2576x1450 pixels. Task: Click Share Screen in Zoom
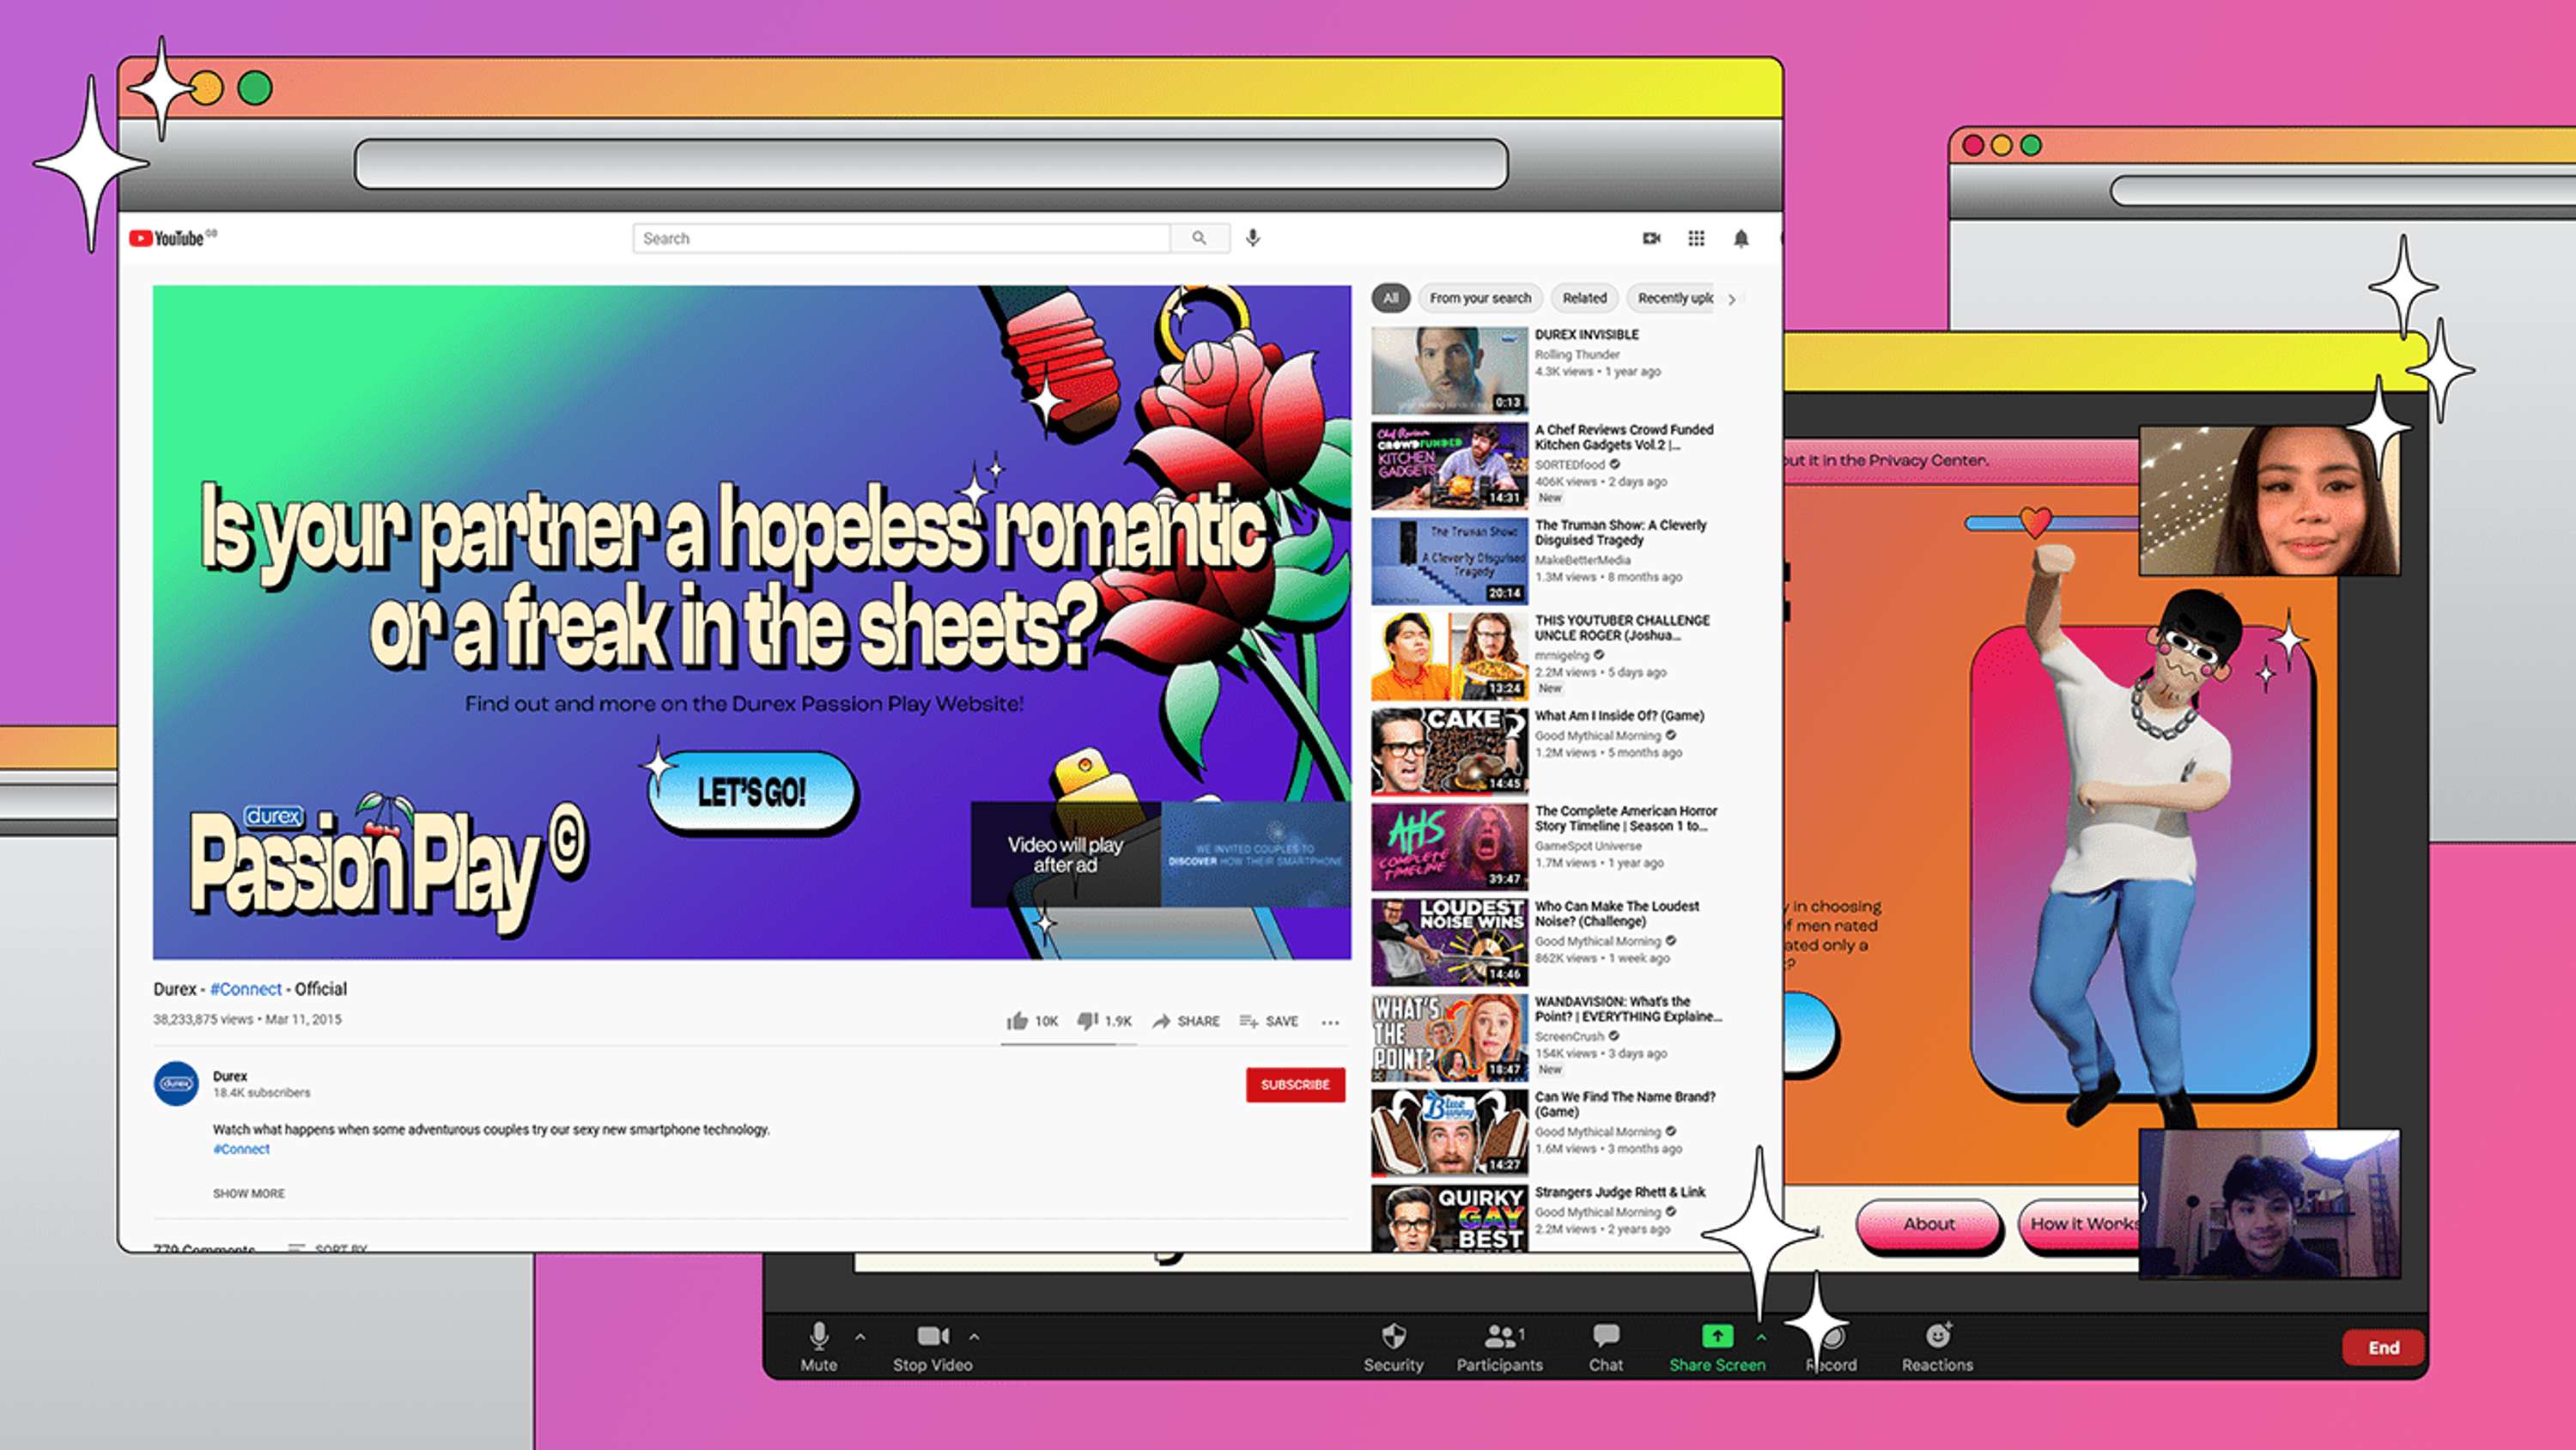(1717, 1347)
